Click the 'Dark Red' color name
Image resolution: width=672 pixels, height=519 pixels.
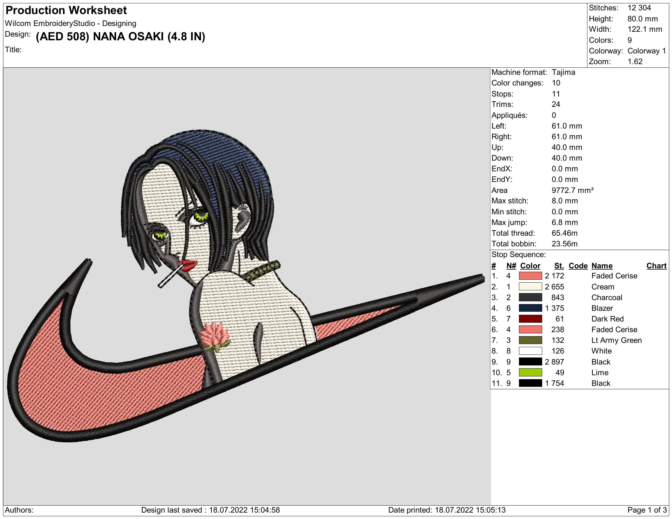click(607, 319)
